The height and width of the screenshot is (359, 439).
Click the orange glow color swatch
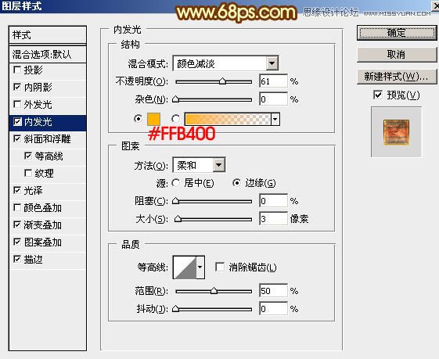(153, 119)
